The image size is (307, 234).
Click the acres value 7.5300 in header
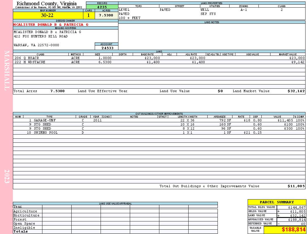pos(106,15)
